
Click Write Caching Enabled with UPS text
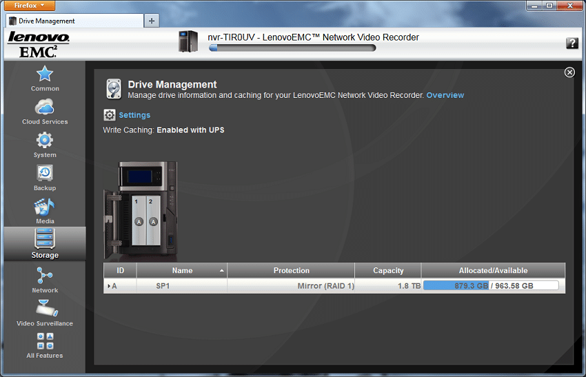click(x=163, y=130)
